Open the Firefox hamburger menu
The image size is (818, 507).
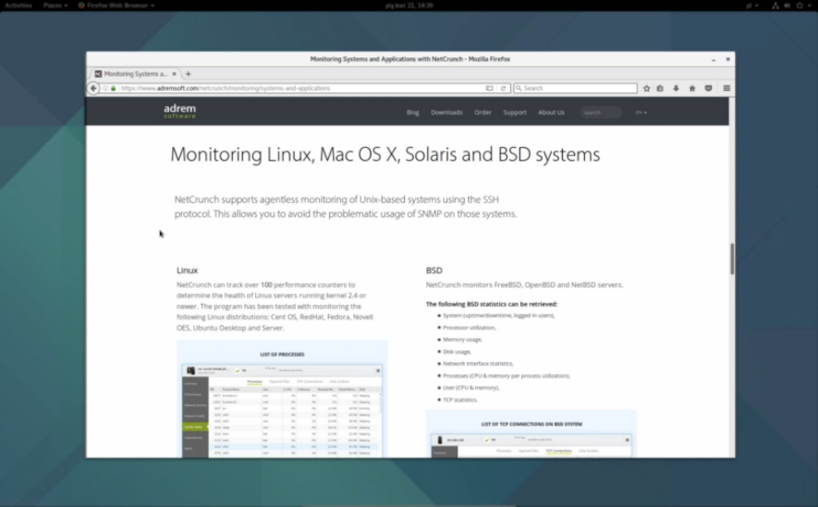click(726, 88)
